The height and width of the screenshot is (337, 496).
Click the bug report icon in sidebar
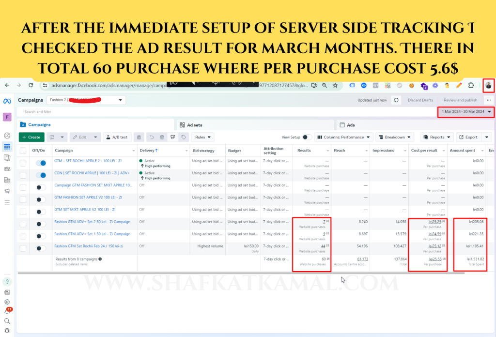(x=7, y=331)
